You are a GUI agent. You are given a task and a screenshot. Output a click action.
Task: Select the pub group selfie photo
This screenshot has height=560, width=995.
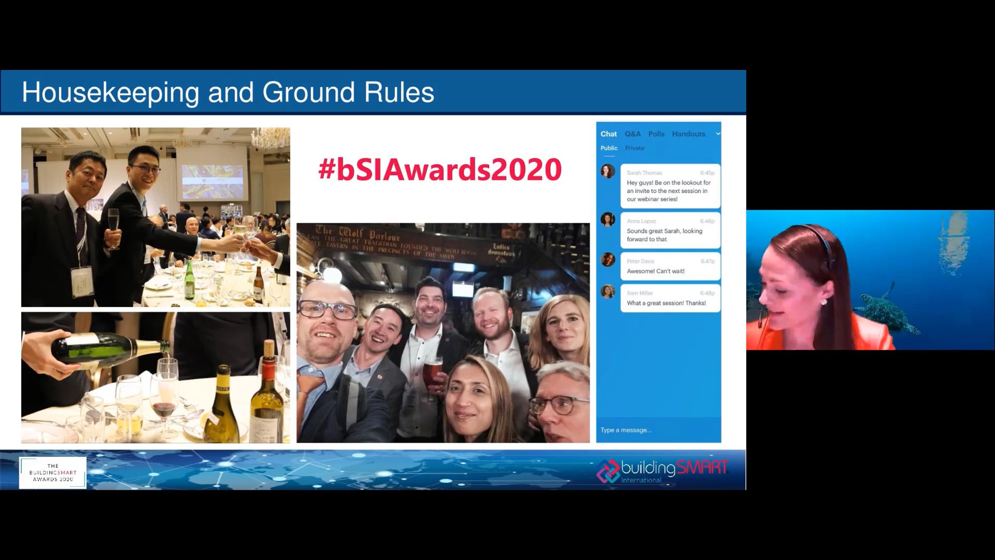[x=443, y=333]
